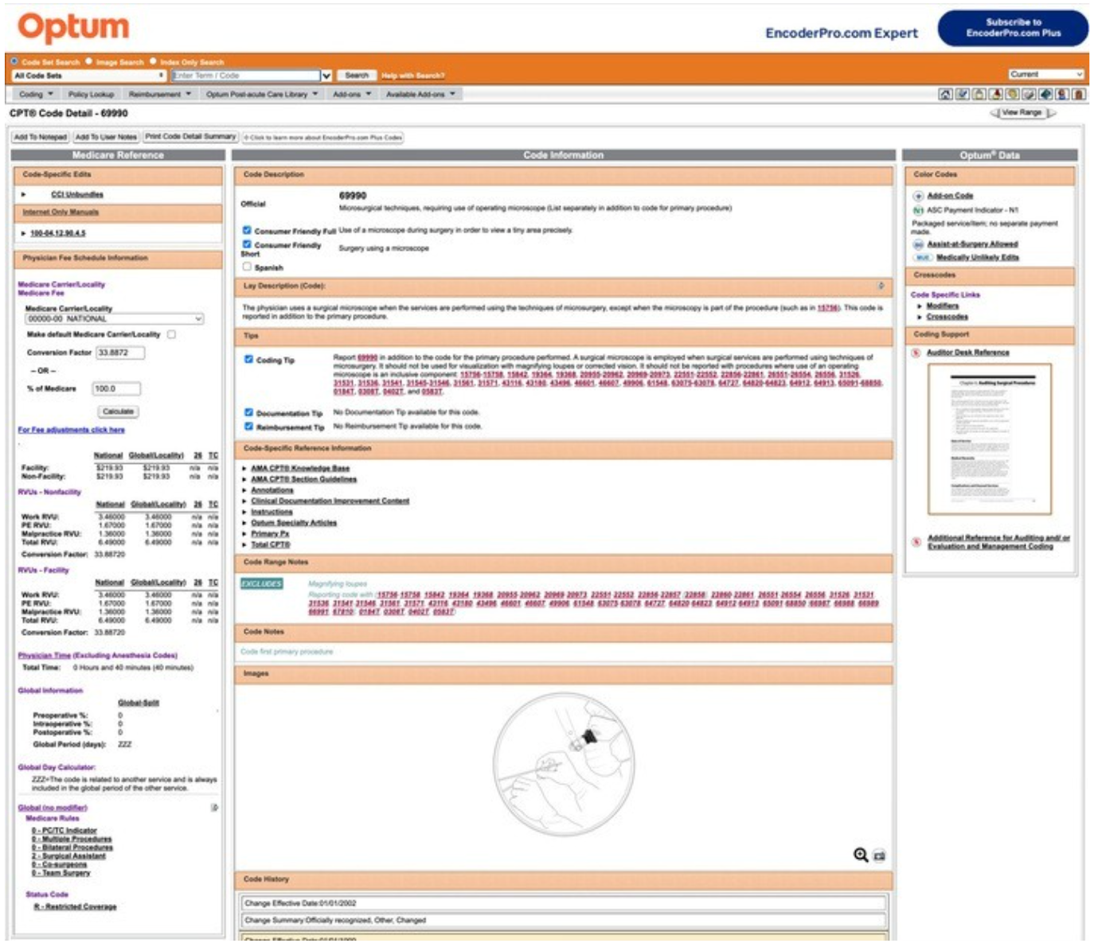1094x947 pixels.
Task: Click the % of Medicare input field
Action: pos(116,389)
